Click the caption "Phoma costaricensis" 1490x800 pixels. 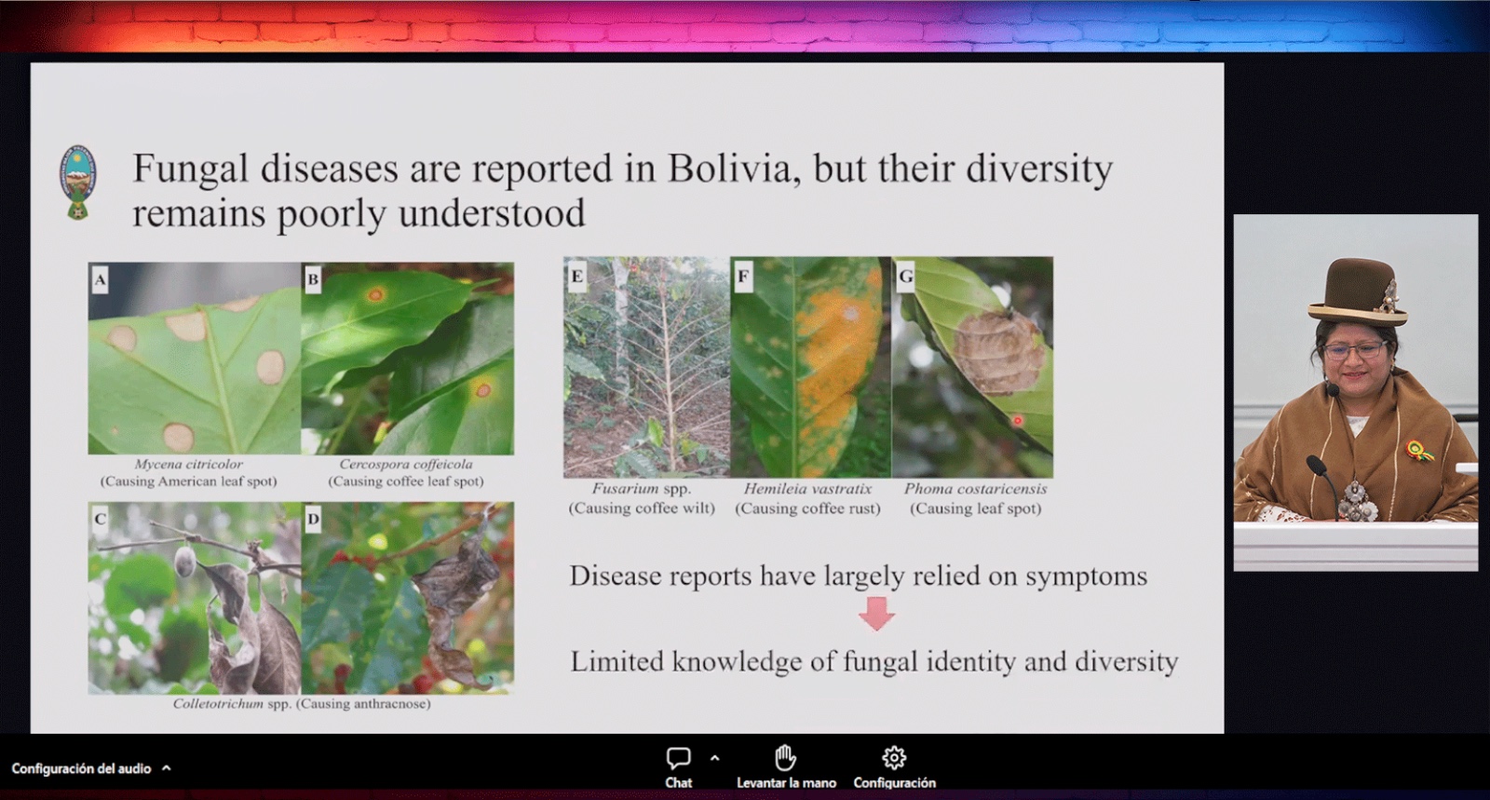[976, 488]
